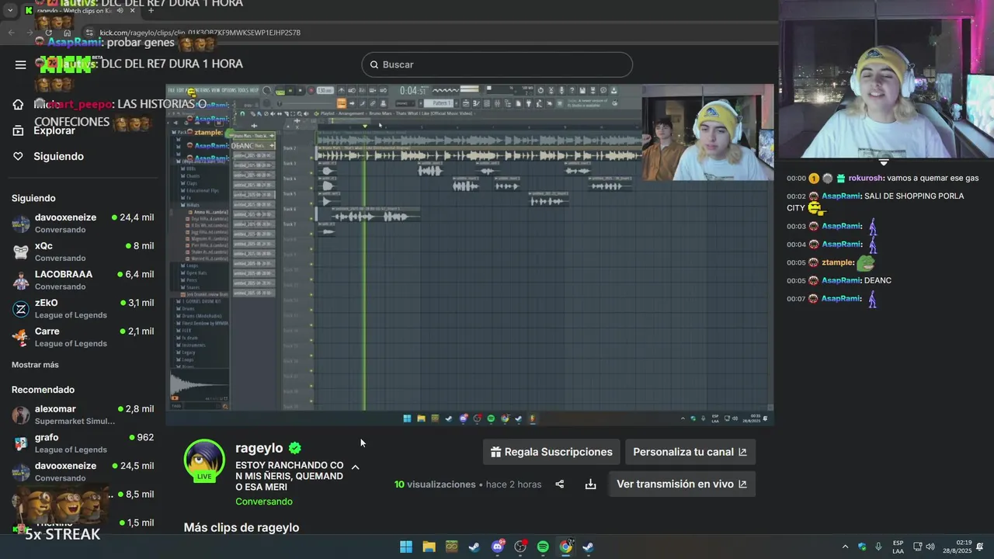Click the clip video player area
The width and height of the screenshot is (994, 559).
470,255
